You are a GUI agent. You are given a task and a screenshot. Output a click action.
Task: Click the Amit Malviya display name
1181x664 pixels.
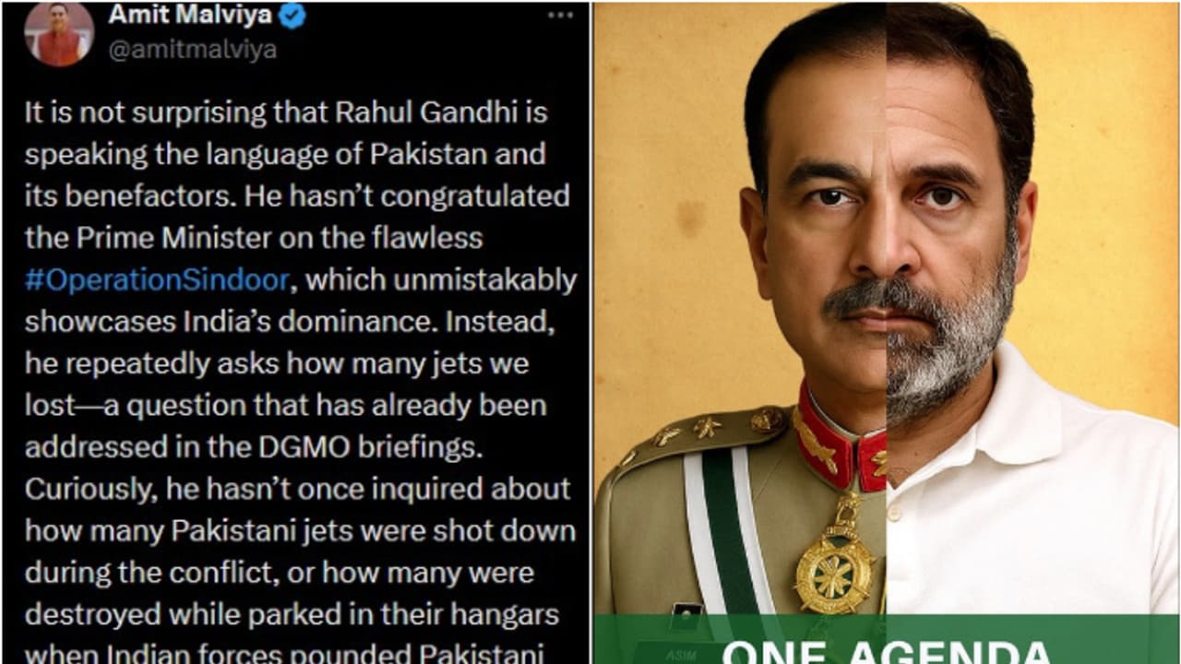point(192,16)
